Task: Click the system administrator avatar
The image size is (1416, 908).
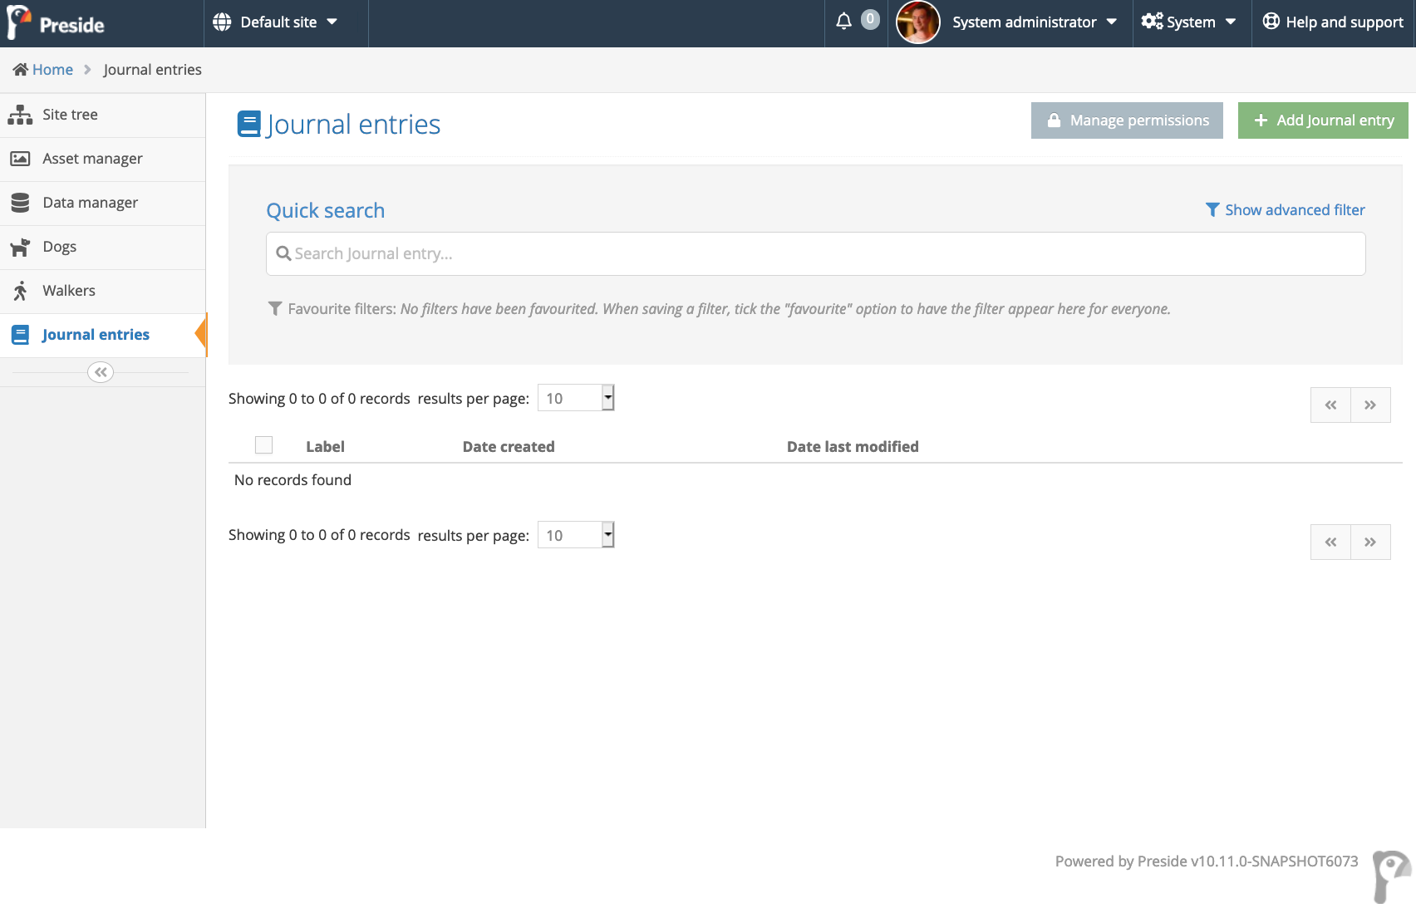Action: click(x=917, y=22)
